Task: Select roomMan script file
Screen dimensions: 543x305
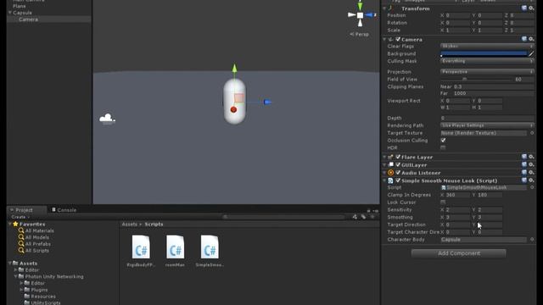Action: tap(175, 252)
